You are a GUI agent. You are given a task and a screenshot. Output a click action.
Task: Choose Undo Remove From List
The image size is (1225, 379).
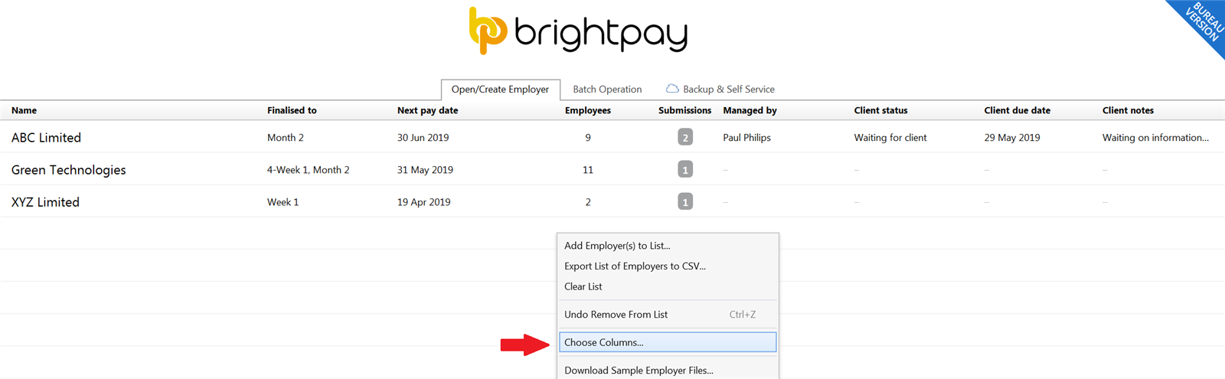coord(668,315)
